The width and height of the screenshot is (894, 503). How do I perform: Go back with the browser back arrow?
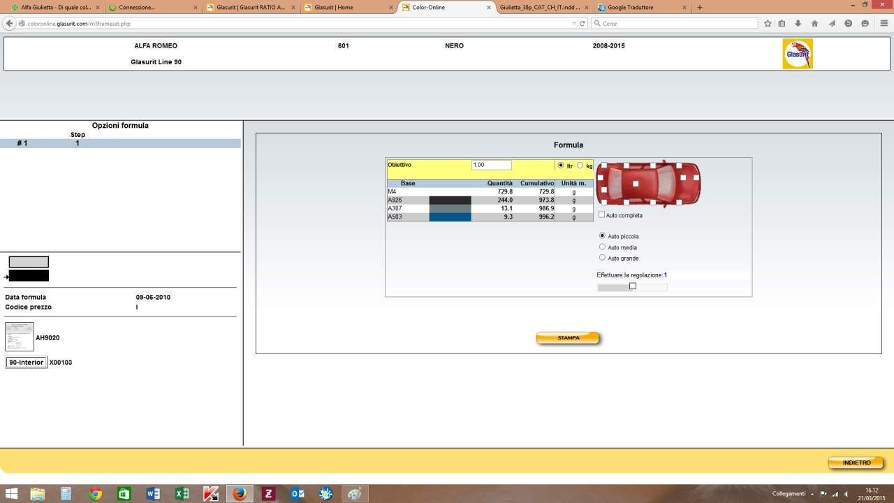[10, 23]
